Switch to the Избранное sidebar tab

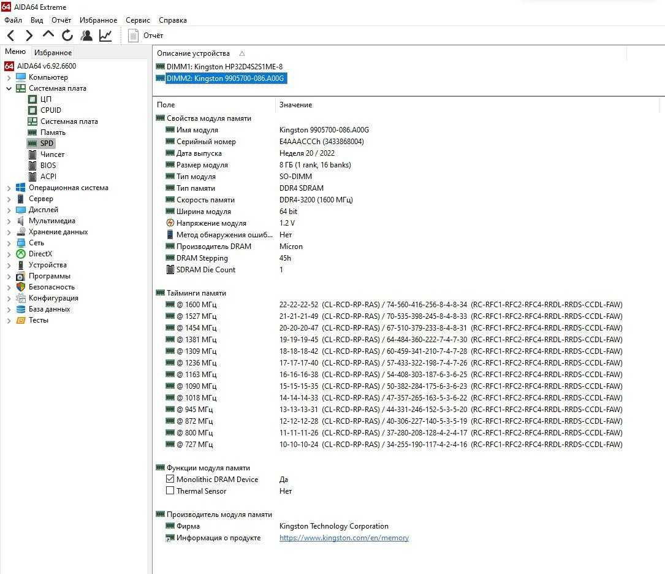(x=53, y=53)
